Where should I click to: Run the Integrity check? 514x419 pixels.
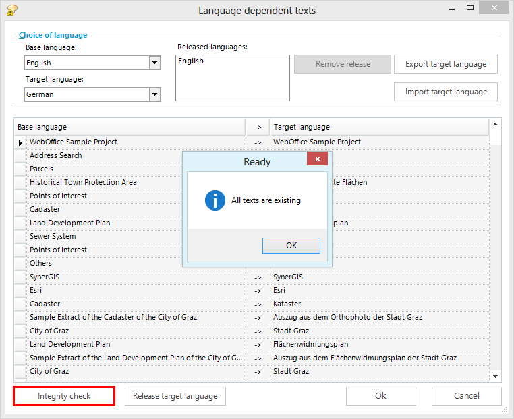tap(64, 396)
